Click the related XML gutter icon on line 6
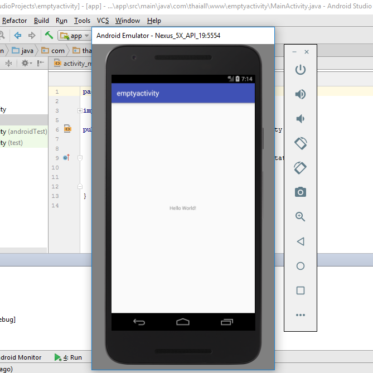Screen dimensions: 373x373 tap(67, 129)
